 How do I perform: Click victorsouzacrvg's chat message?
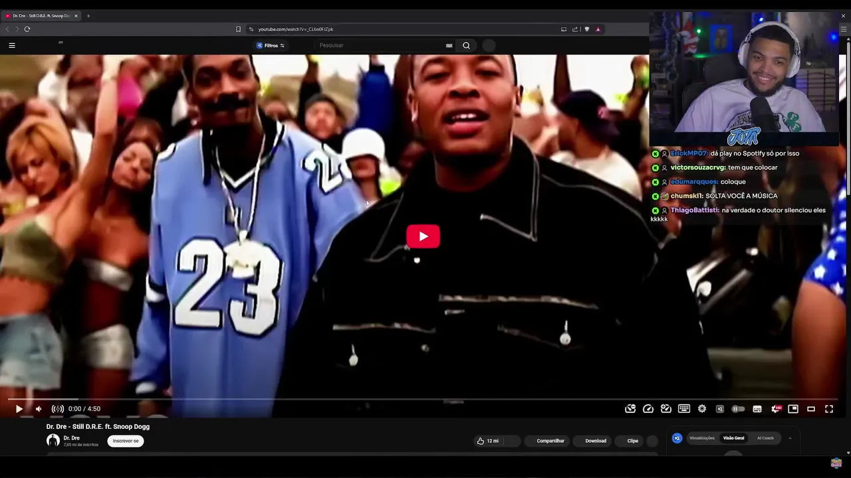click(x=715, y=167)
